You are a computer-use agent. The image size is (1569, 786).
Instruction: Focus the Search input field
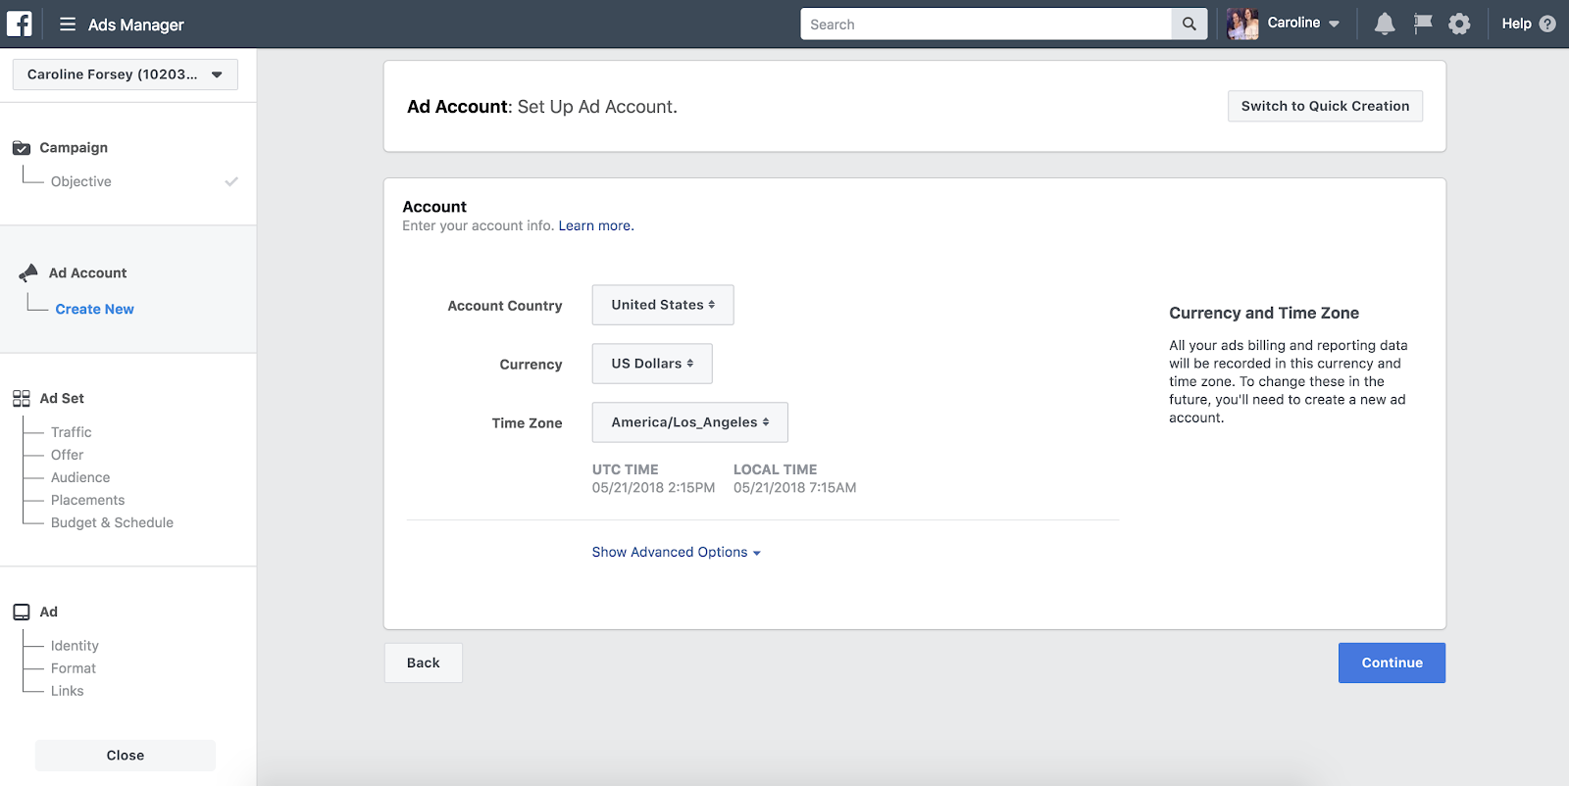point(986,24)
